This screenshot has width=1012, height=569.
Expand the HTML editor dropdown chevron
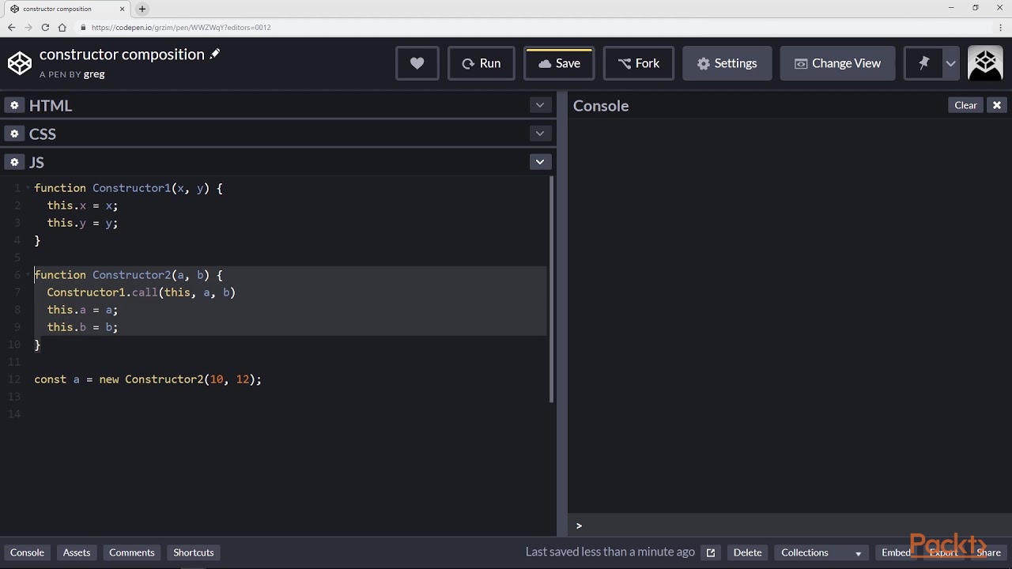coord(540,105)
